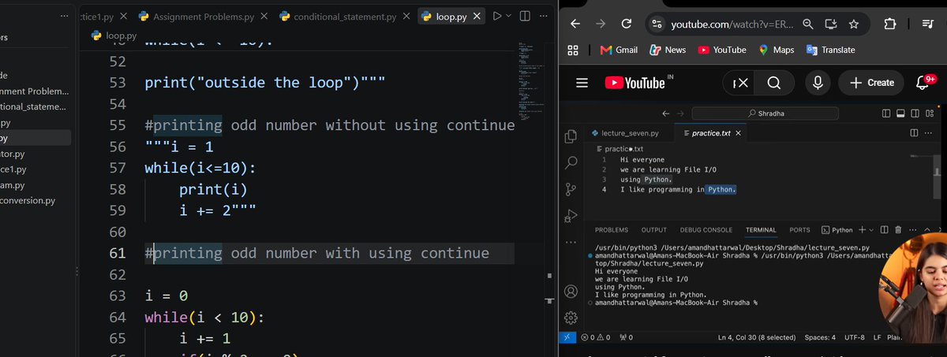Toggle panel layout icon in video titlebar
Image resolution: width=947 pixels, height=357 pixels.
pos(900,114)
